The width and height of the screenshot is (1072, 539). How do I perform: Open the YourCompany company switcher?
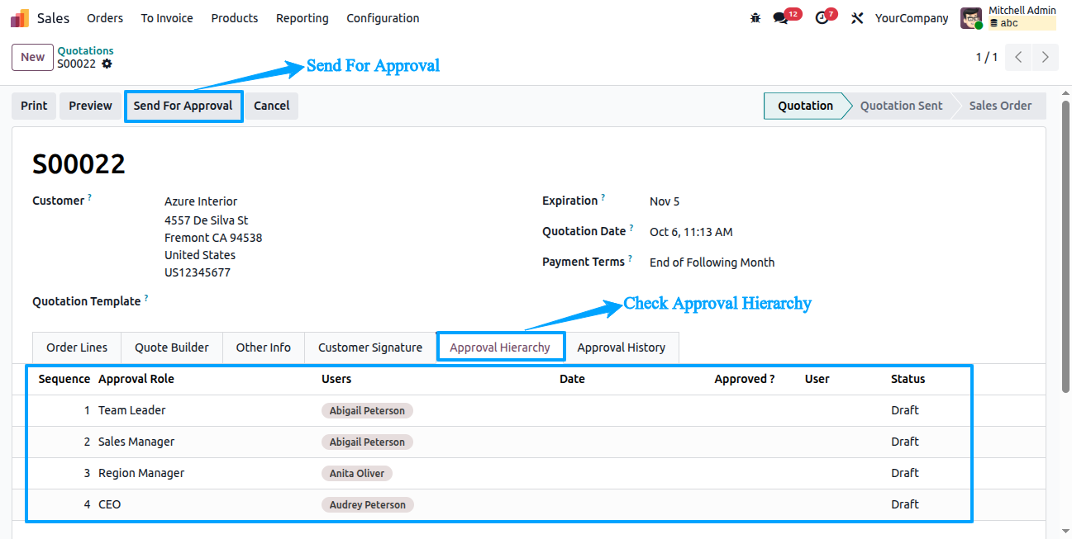(912, 18)
